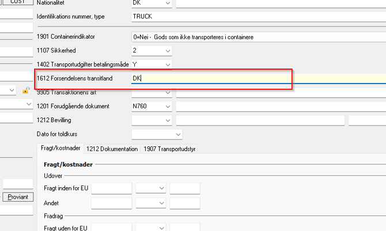Expand the 9905 Transaktionens art dropdown
This screenshot has height=231, width=386.
click(x=167, y=93)
